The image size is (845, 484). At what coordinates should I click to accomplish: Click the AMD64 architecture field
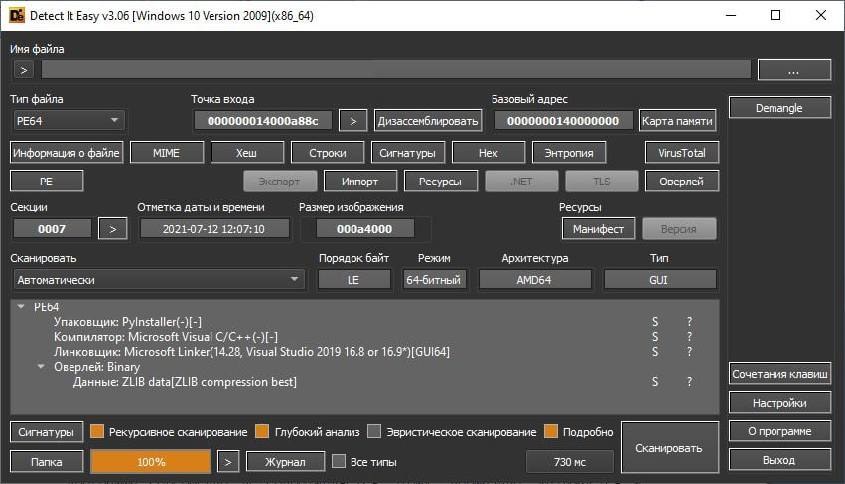click(x=534, y=280)
